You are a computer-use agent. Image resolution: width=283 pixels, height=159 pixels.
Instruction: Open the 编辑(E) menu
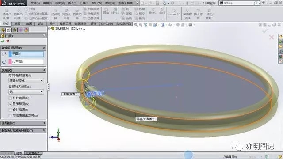[47, 3]
